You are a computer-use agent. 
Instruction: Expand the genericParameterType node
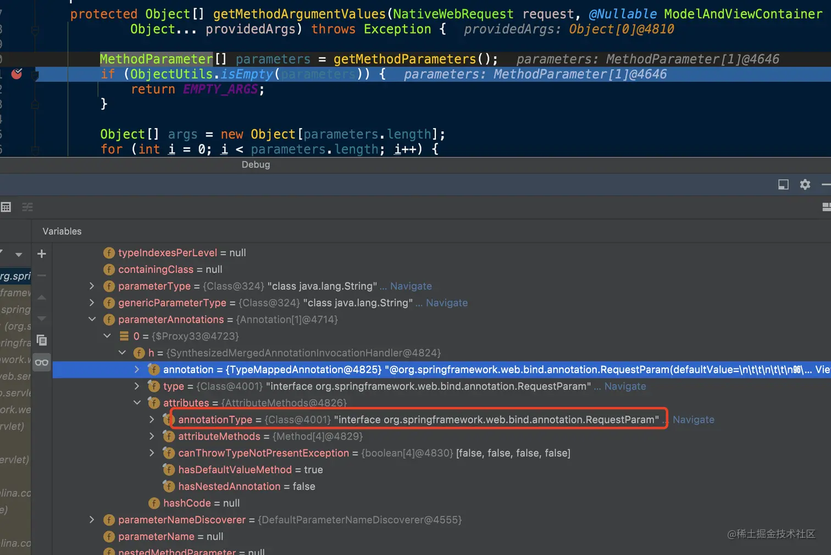click(92, 303)
